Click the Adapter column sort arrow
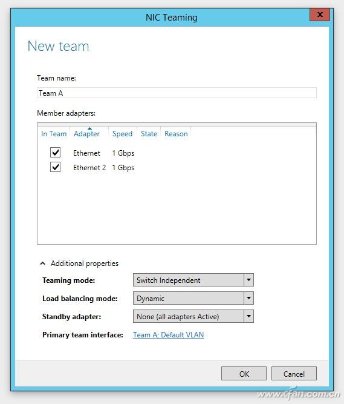 pos(89,128)
